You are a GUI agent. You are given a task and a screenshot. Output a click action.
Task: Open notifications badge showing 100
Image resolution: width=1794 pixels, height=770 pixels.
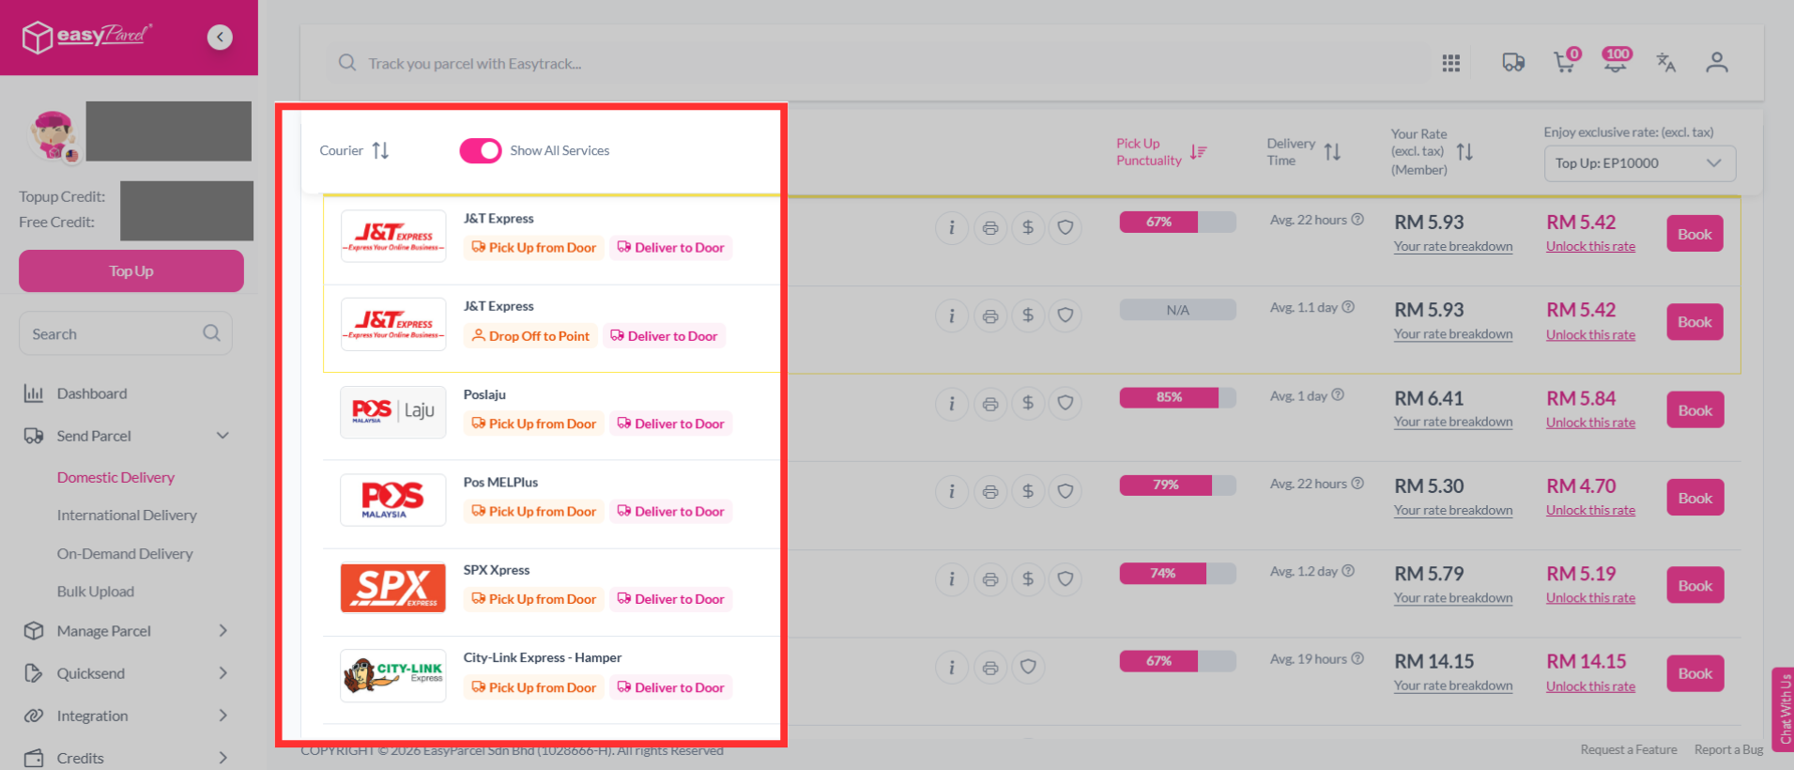[1616, 60]
